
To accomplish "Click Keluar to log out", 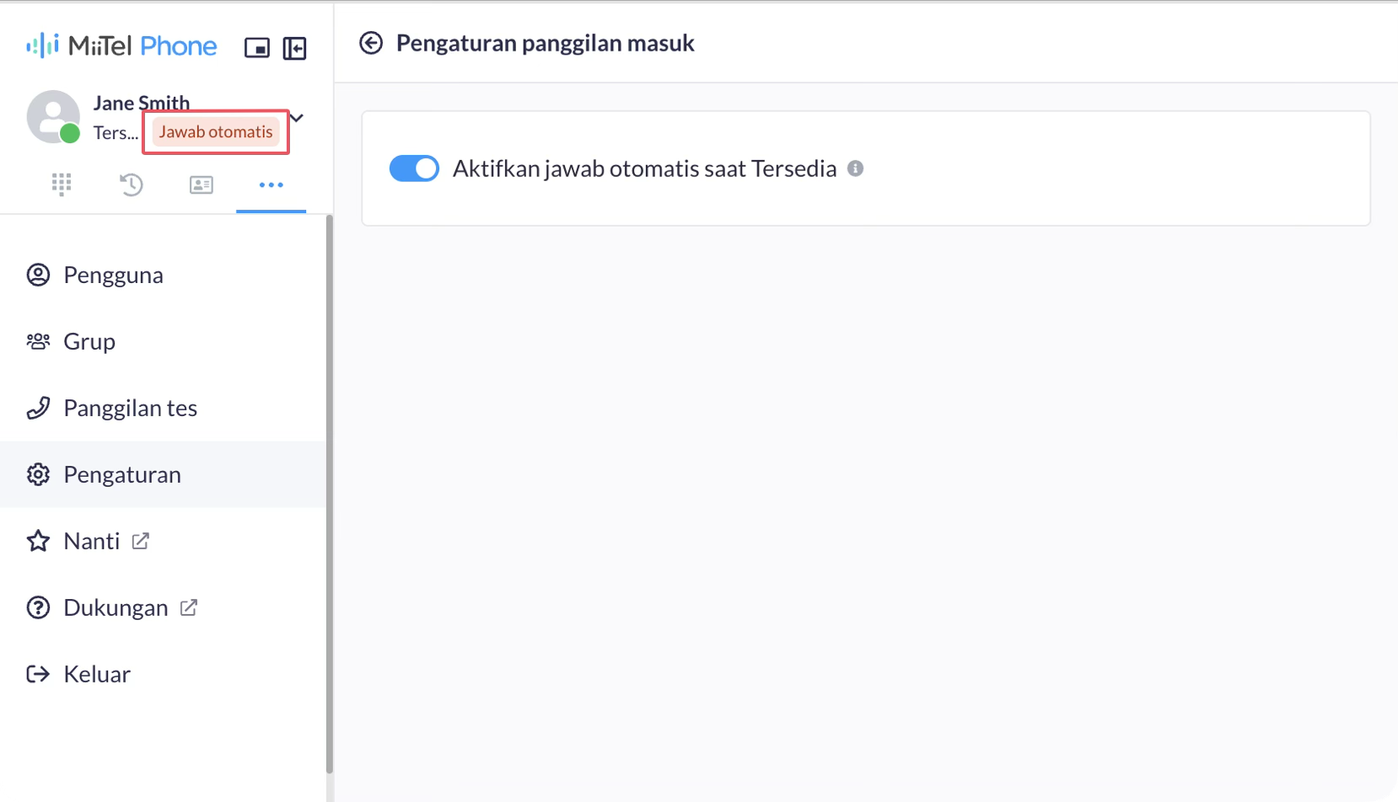I will pos(163,674).
